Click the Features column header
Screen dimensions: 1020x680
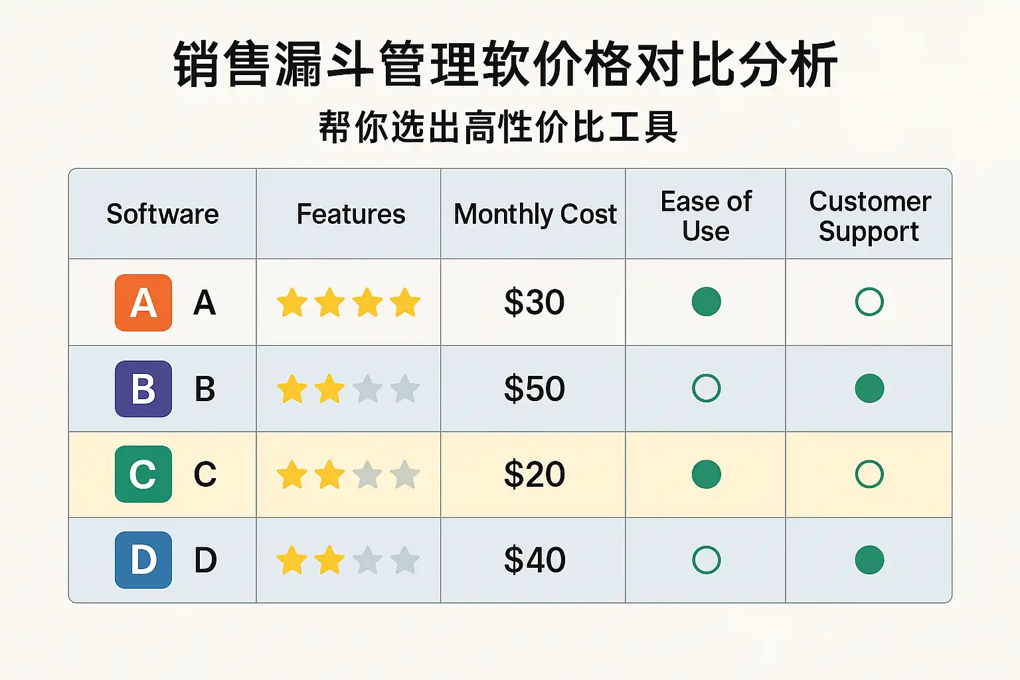[x=351, y=214]
